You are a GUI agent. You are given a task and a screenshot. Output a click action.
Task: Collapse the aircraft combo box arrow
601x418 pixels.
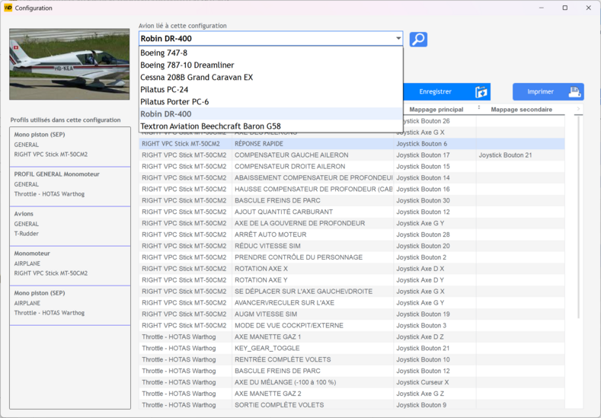[x=398, y=38]
